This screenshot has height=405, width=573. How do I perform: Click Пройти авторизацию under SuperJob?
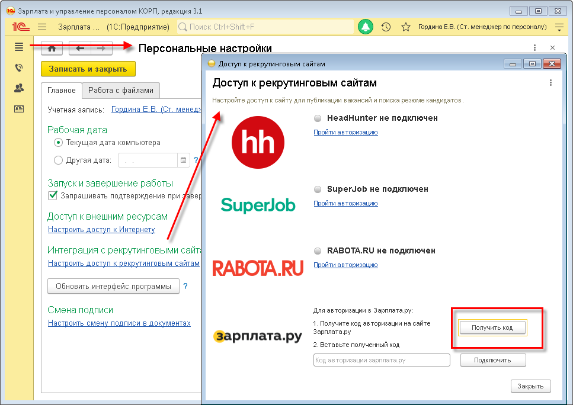click(x=345, y=203)
